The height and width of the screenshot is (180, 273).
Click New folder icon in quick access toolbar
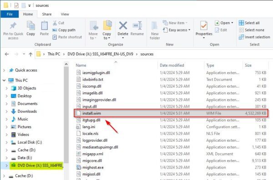tap(24, 5)
